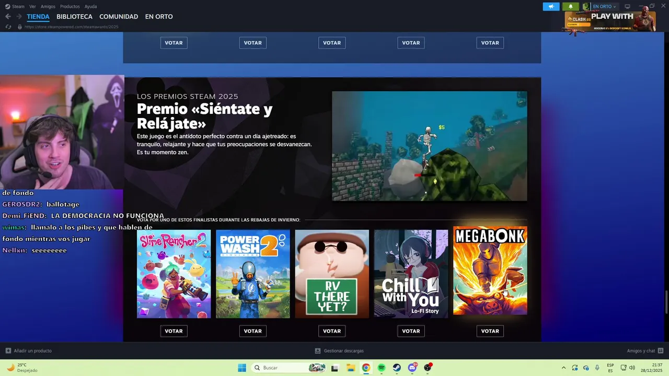Vote for Chill With You Lo-Fi Story

[411, 331]
